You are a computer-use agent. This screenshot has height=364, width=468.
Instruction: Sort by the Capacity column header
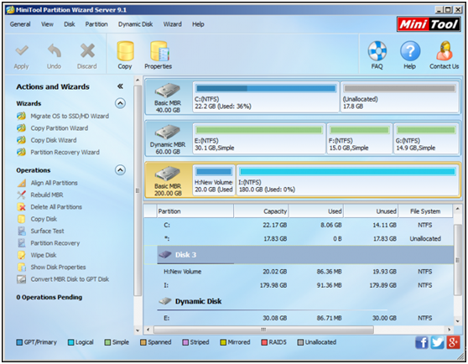261,211
